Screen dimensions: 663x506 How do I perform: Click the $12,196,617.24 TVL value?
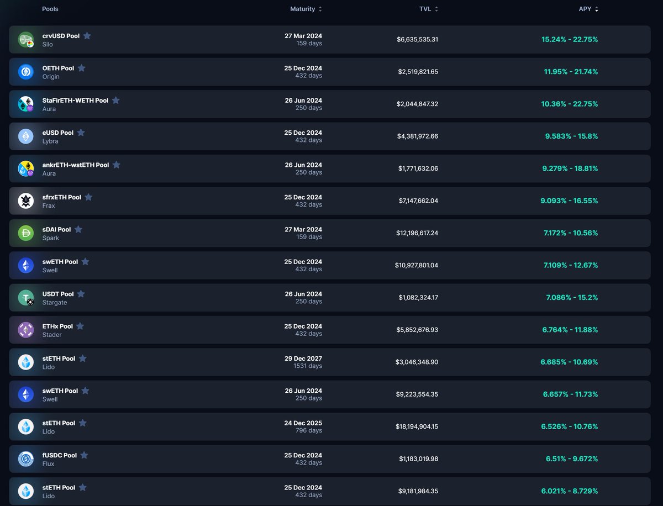click(417, 233)
